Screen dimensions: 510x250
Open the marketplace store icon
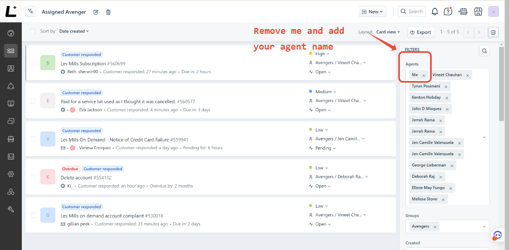click(x=478, y=12)
